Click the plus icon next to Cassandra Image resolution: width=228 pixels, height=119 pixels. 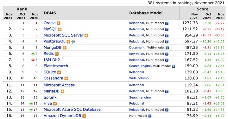[x=66, y=78]
